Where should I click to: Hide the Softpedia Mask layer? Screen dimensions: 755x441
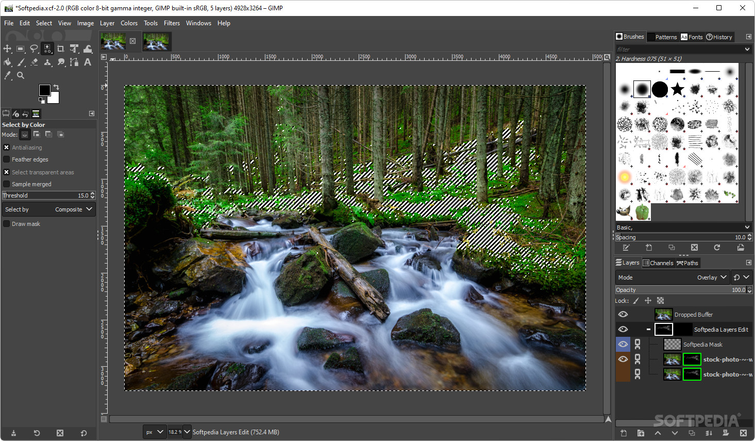[623, 345]
